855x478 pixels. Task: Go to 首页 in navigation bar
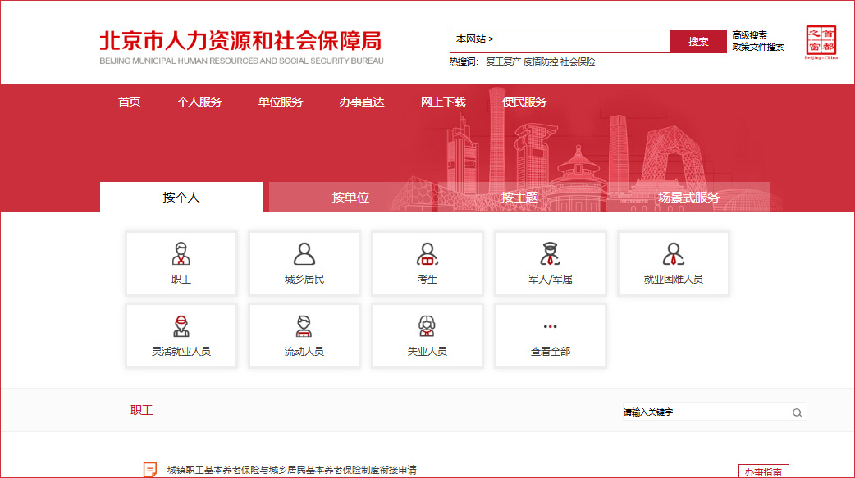[129, 102]
